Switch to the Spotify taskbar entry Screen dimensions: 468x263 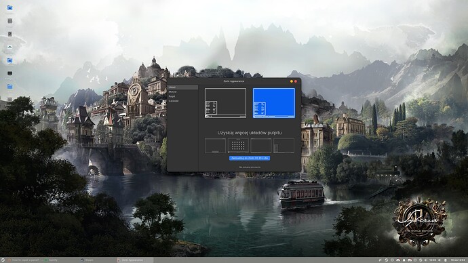click(x=52, y=260)
